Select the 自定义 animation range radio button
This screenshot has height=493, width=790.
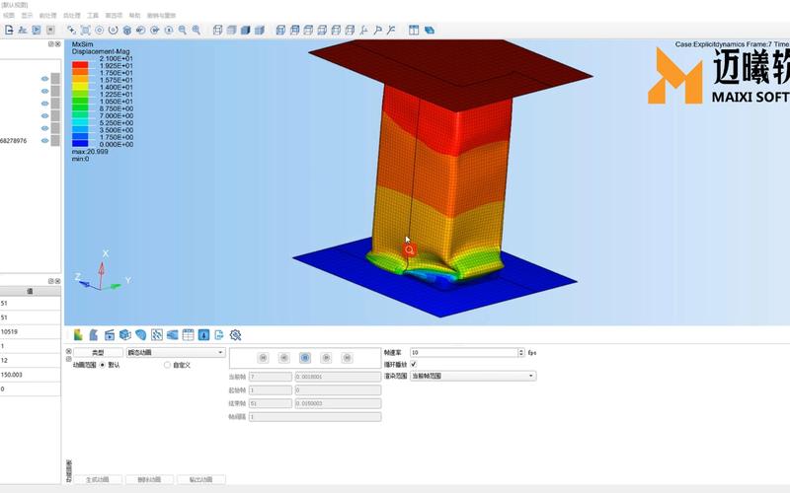pyautogui.click(x=167, y=365)
